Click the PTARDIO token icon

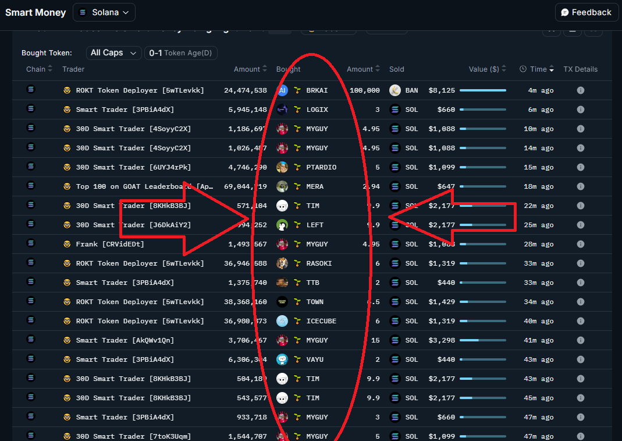pos(282,167)
